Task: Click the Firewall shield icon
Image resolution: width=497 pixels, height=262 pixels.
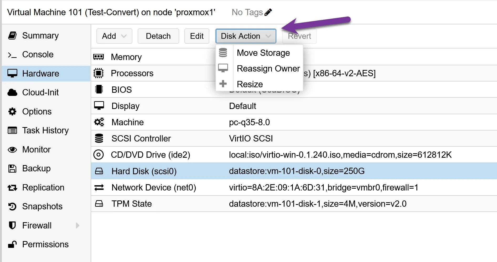Action: pyautogui.click(x=12, y=225)
